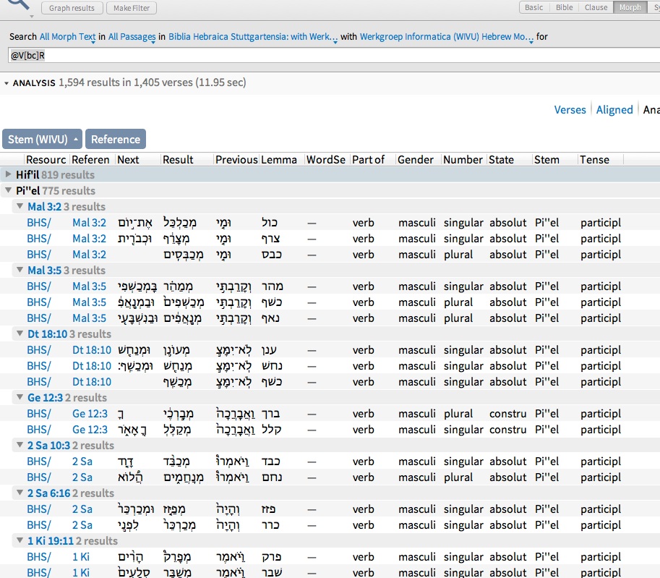This screenshot has width=660, height=578.
Task: Open 2 Sa reference for lemma נחם
Action: click(82, 477)
